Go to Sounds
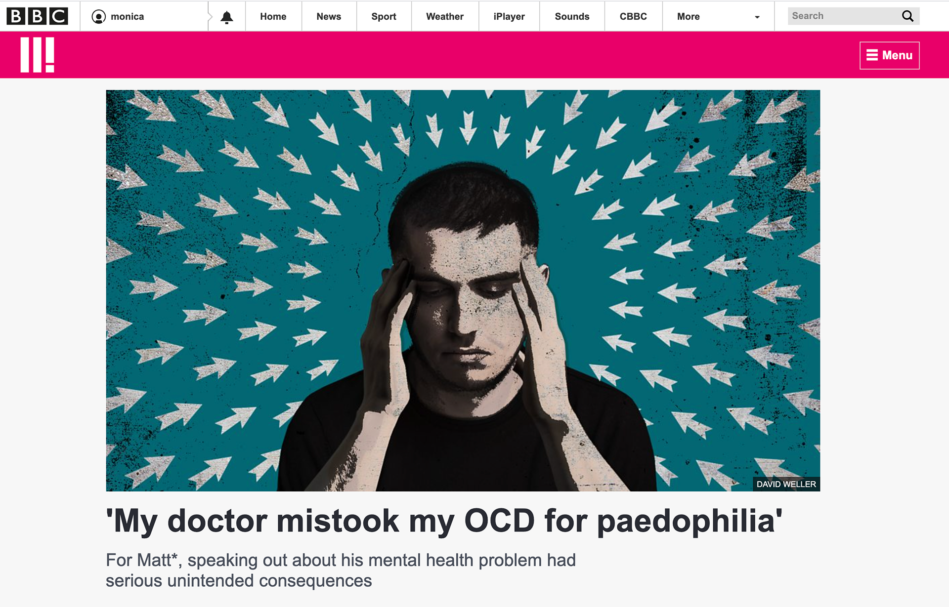This screenshot has width=949, height=607. coord(572,16)
